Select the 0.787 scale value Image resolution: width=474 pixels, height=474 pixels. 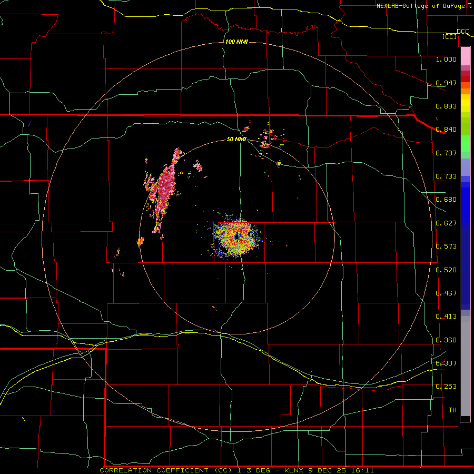[446, 153]
